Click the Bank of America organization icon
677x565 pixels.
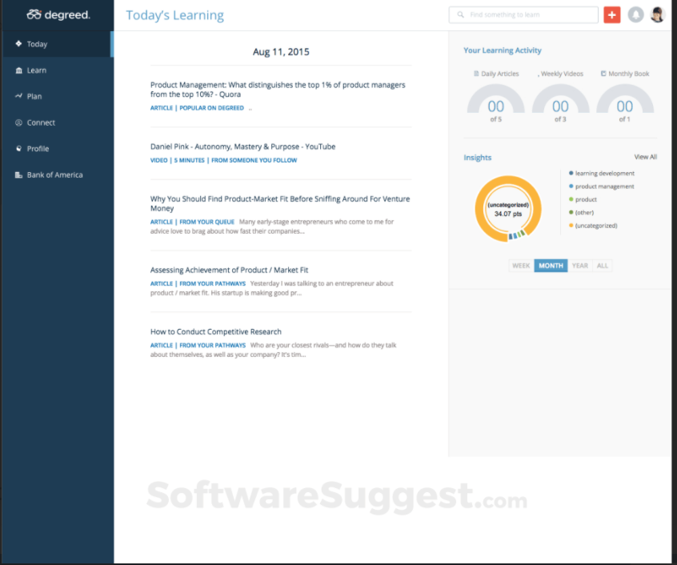click(18, 174)
